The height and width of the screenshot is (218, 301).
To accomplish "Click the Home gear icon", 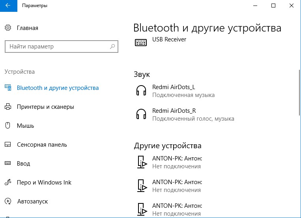I will point(7,28).
